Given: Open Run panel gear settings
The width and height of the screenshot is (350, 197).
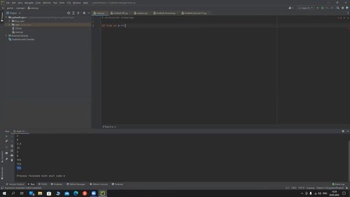Looking at the screenshot, I should 343,131.
